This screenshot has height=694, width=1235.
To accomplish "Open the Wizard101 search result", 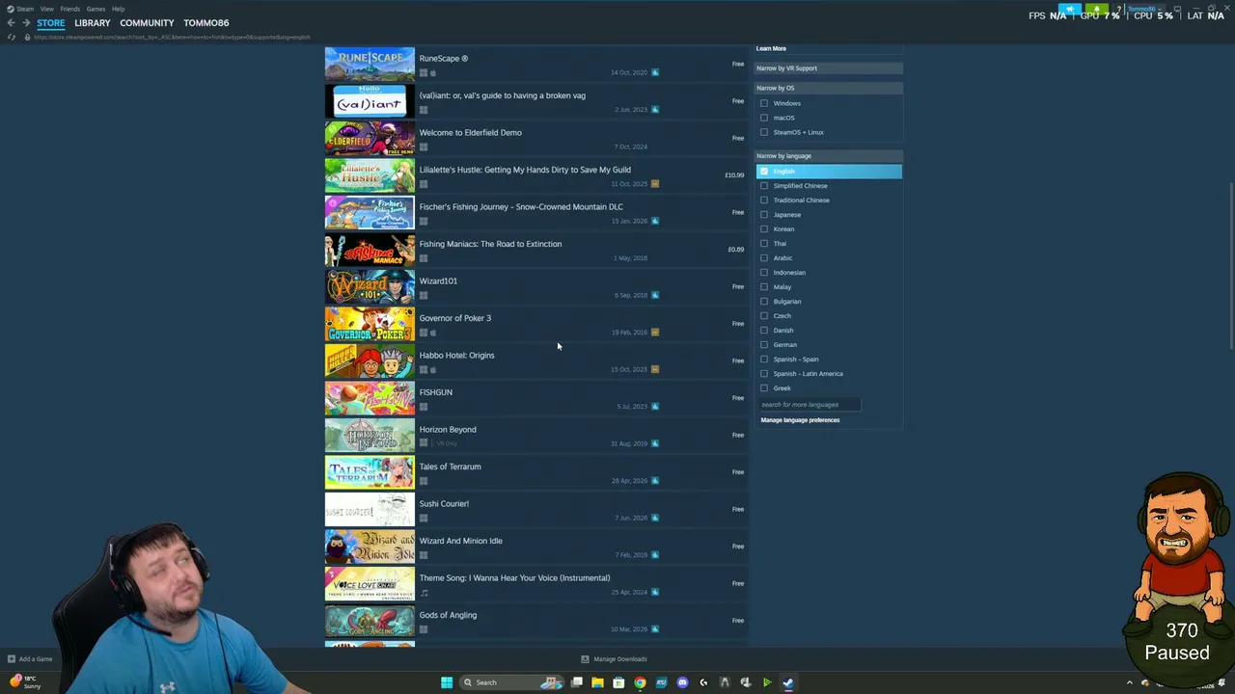I will pyautogui.click(x=535, y=287).
